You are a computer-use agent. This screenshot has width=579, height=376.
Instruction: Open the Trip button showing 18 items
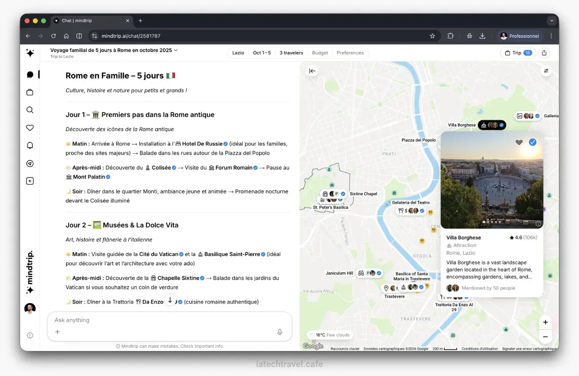coord(518,53)
